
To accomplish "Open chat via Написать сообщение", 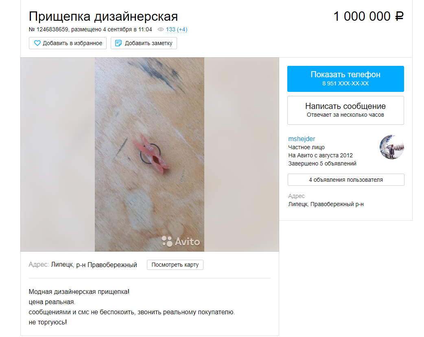I will click(345, 110).
